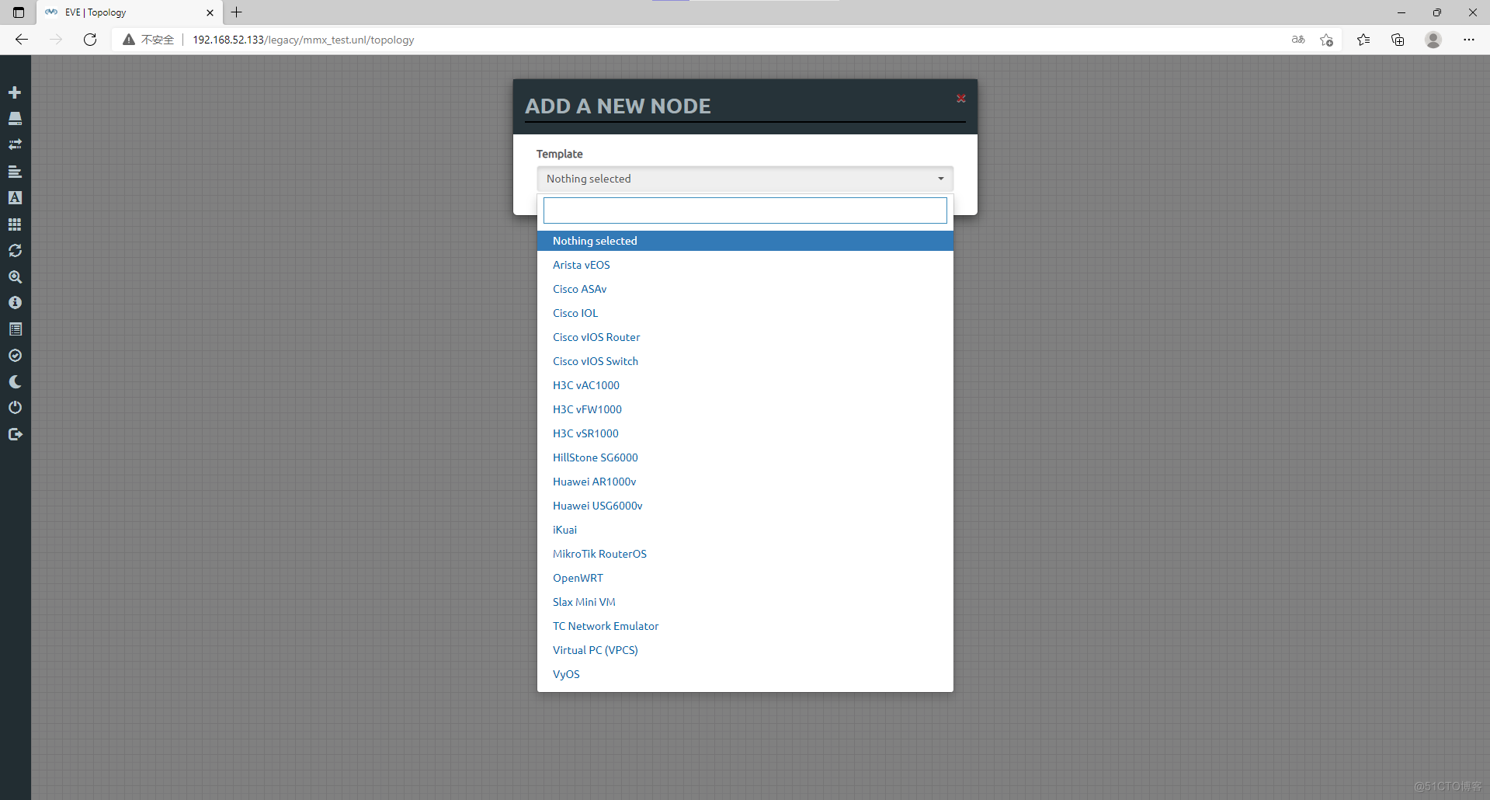Open the Lab details list icon

pos(15,329)
